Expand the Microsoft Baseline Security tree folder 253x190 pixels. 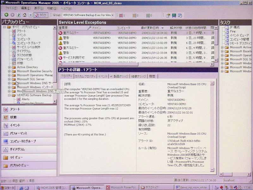[x=9, y=71]
